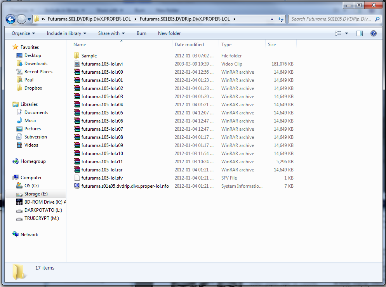Sort by the Name column header
This screenshot has width=386, height=287.
tap(80, 45)
